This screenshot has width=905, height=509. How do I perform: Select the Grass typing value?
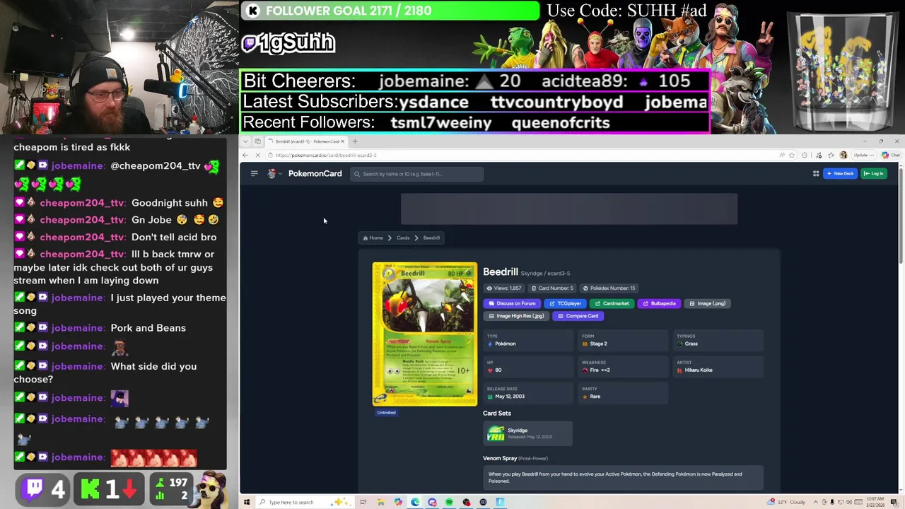(691, 344)
